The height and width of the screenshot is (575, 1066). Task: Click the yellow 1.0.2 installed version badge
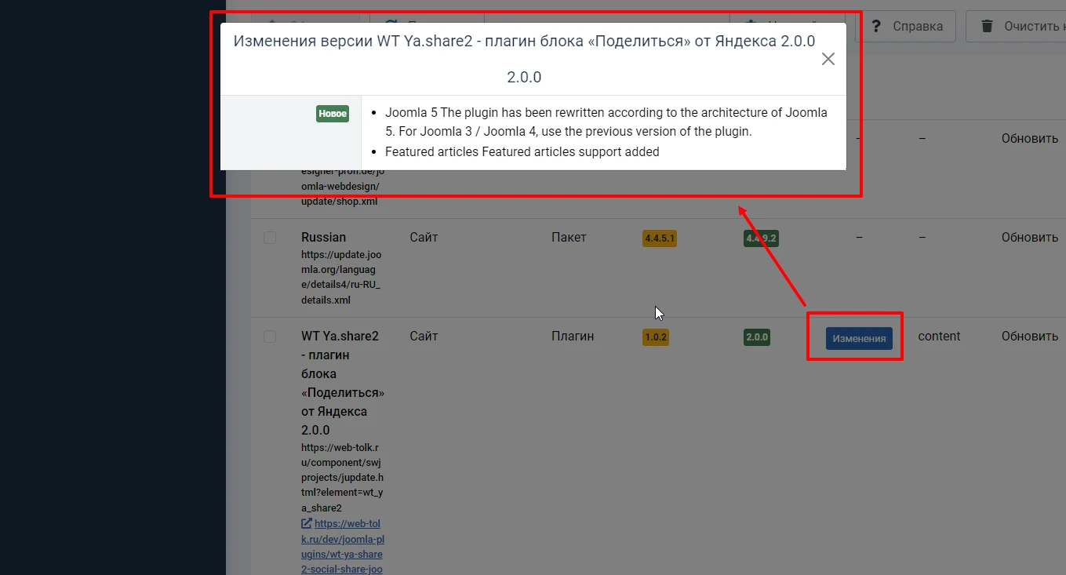655,337
